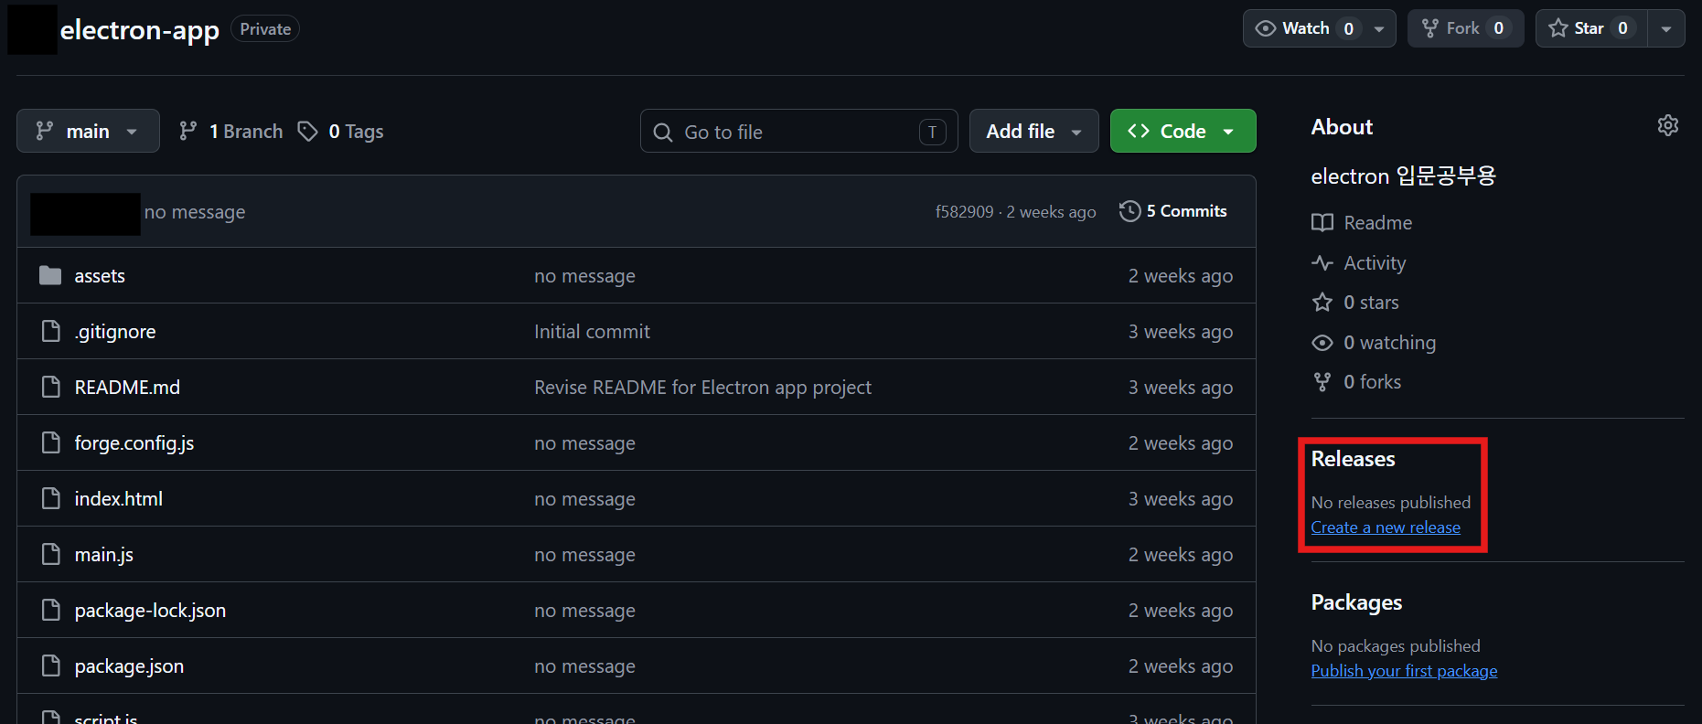Screen dimensions: 1702x724
Task: Open the forge.config.js file name
Action: [134, 443]
